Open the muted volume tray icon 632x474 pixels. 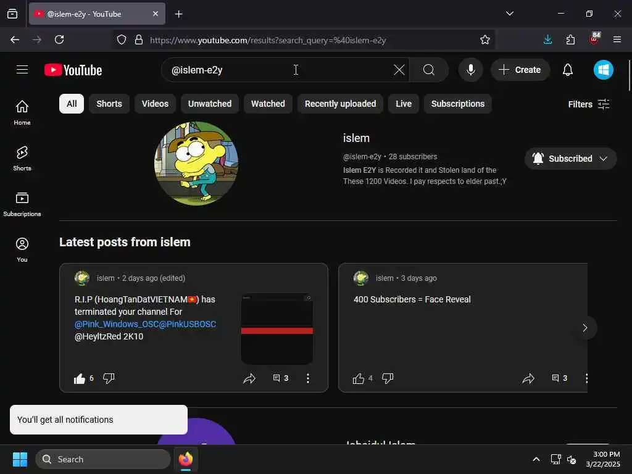click(x=572, y=459)
